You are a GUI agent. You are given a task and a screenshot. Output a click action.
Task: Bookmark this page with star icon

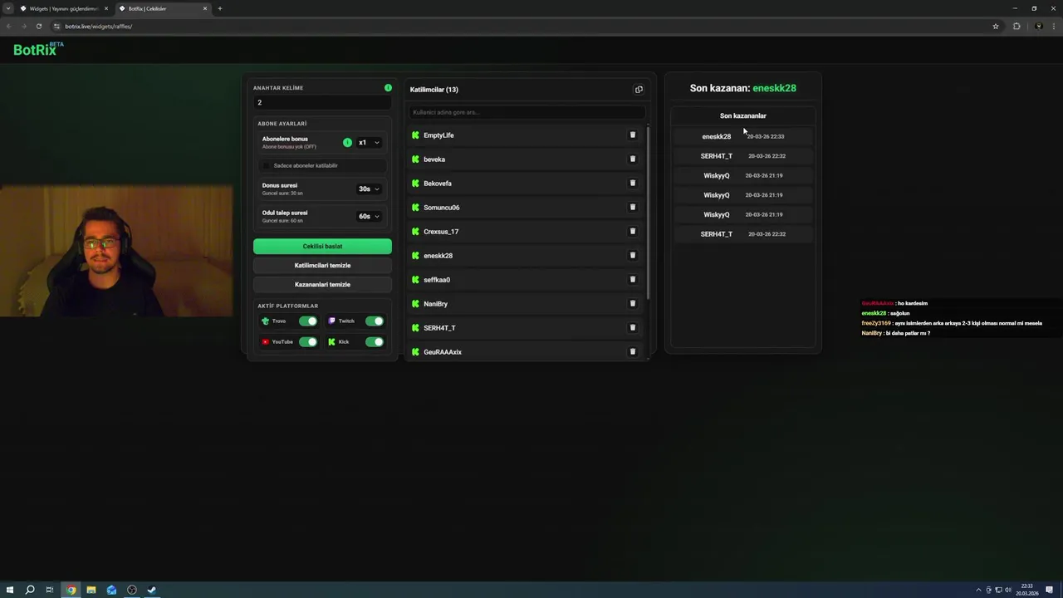point(996,26)
